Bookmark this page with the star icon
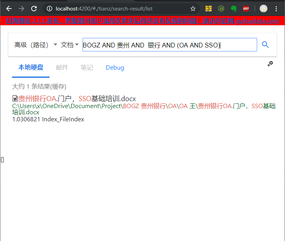Screen dimensions: 285x241 193,9
